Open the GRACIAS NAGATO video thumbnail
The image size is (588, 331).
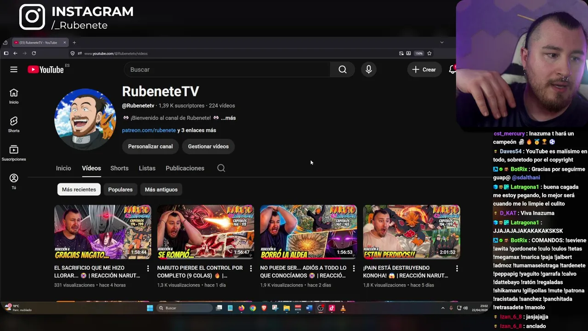[102, 232]
